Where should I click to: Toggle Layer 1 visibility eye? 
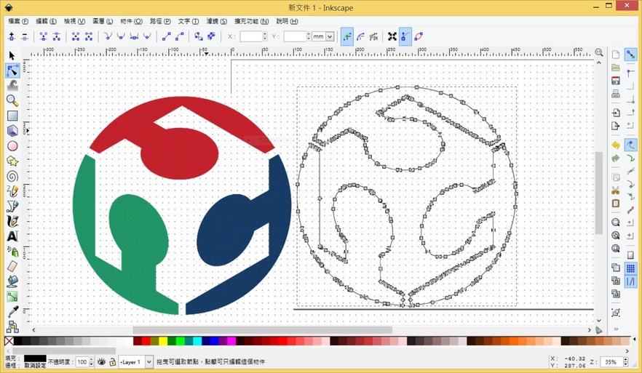coord(102,361)
